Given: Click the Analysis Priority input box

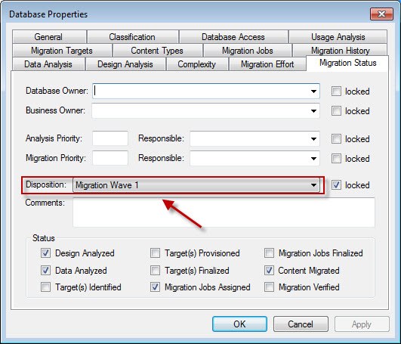Looking at the screenshot, I should [110, 138].
